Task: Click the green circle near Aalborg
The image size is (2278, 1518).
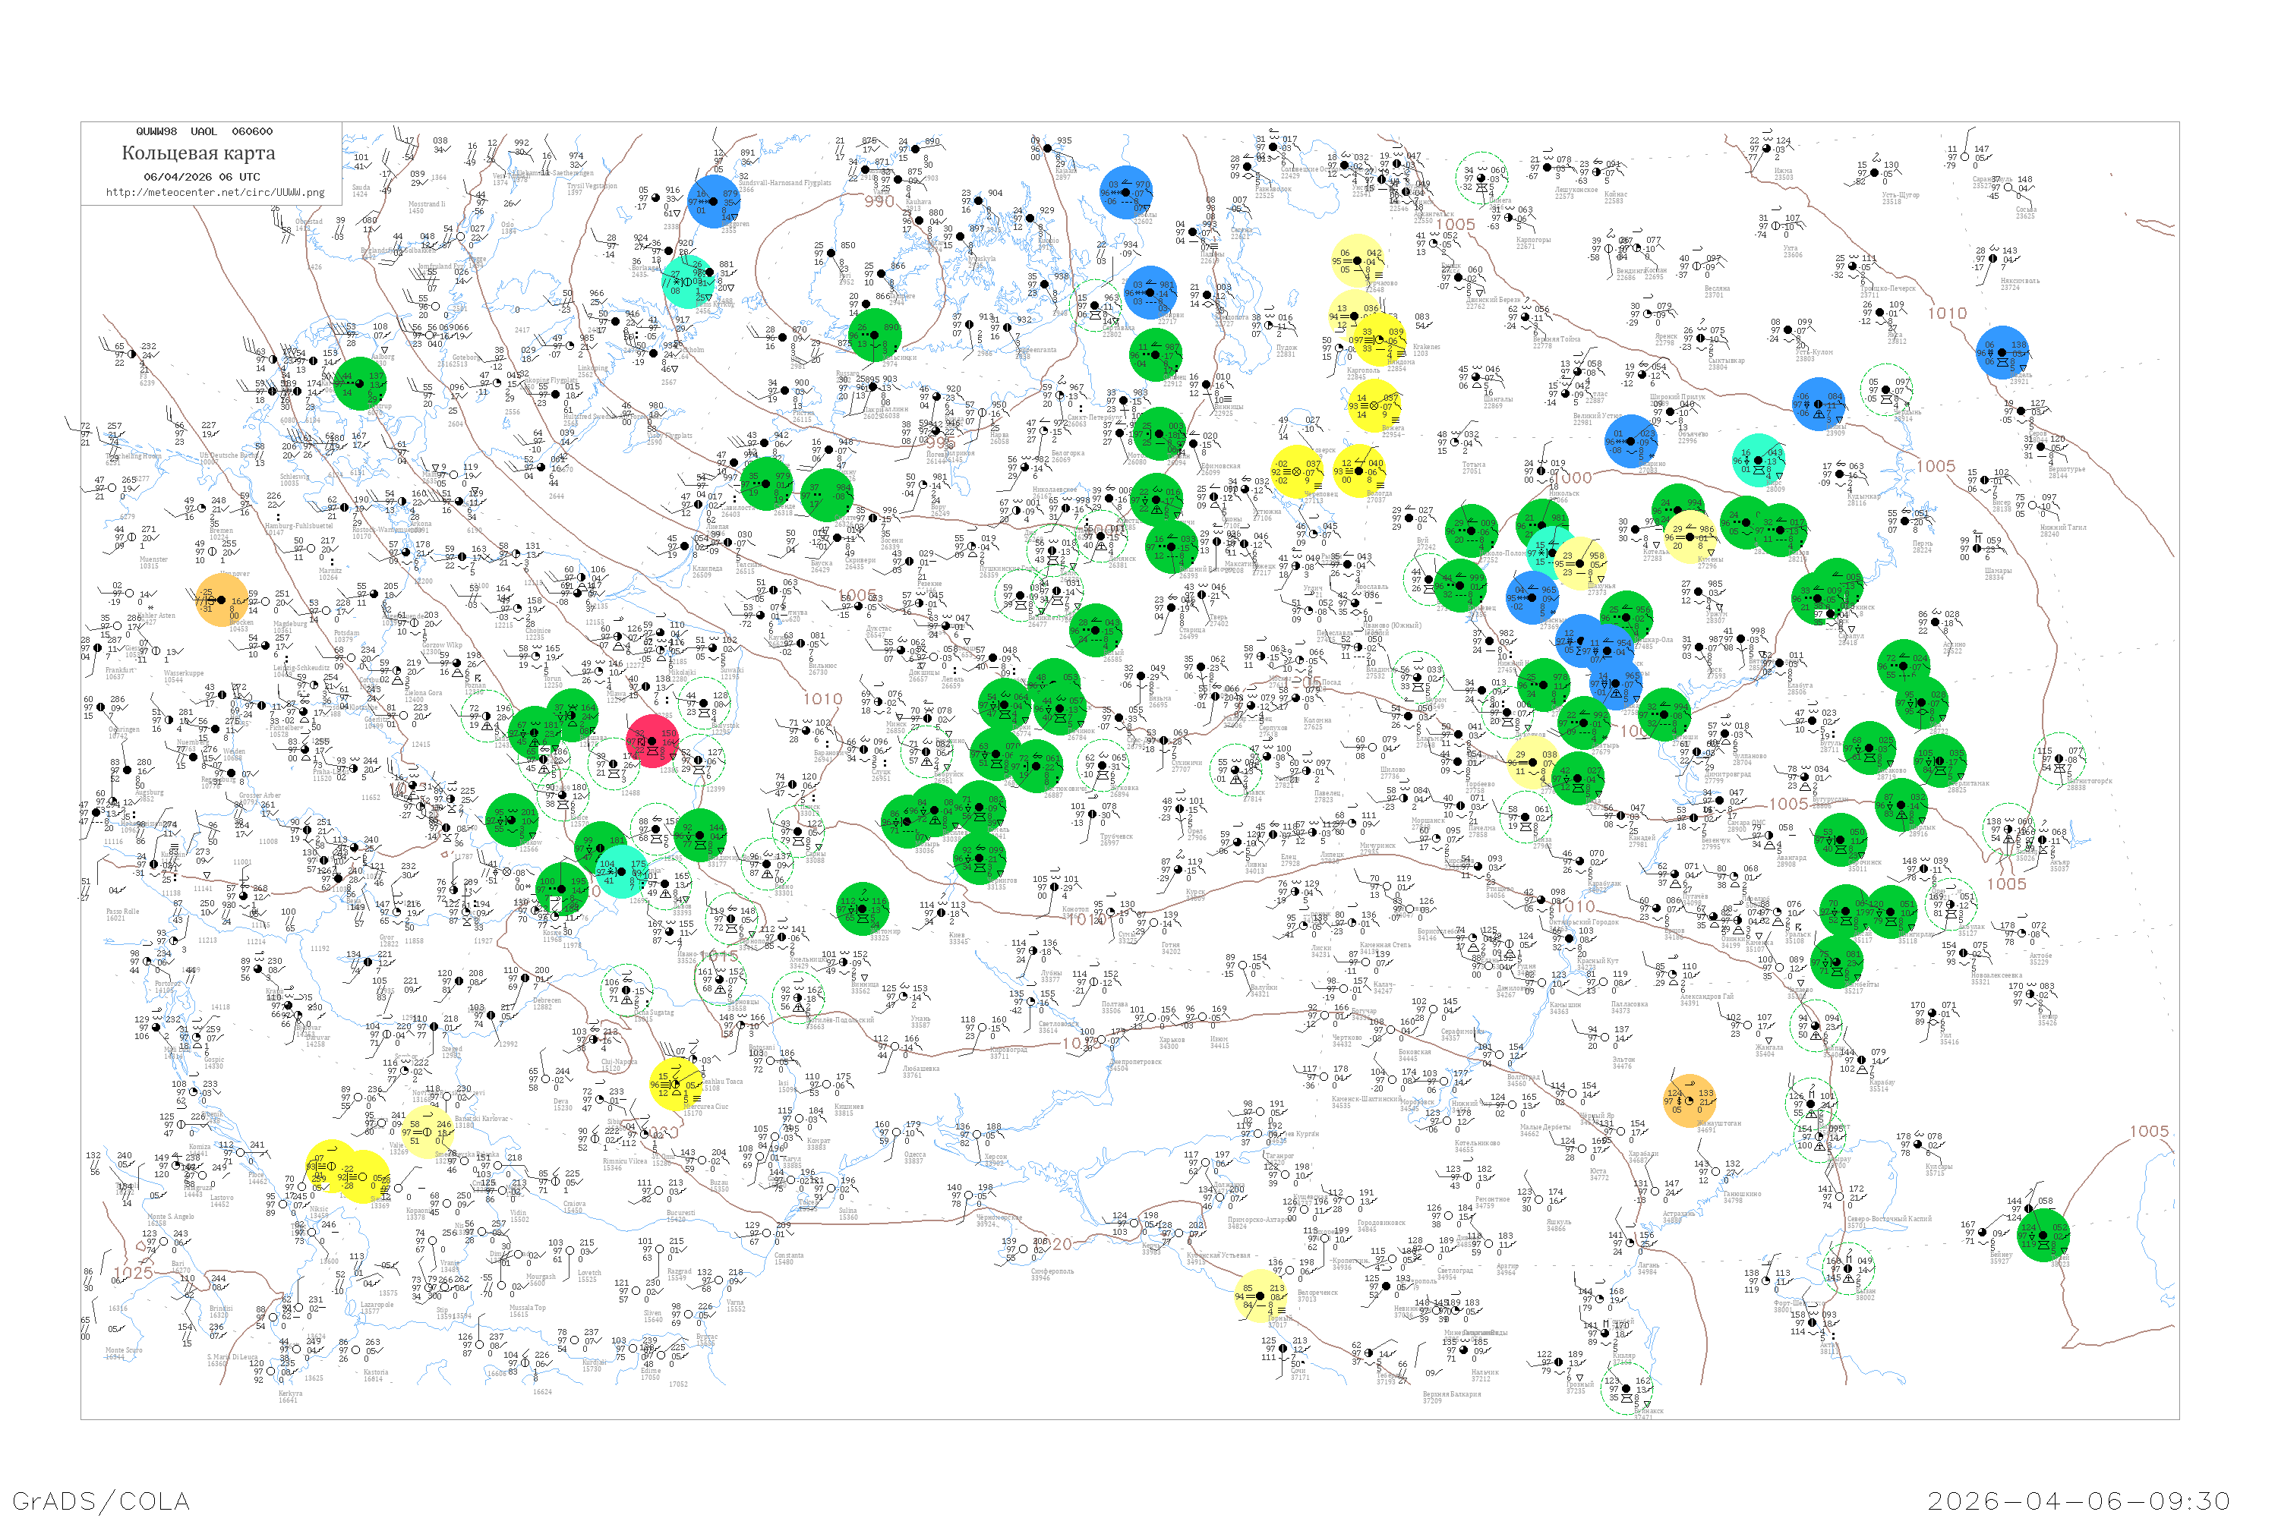Action: 360,383
